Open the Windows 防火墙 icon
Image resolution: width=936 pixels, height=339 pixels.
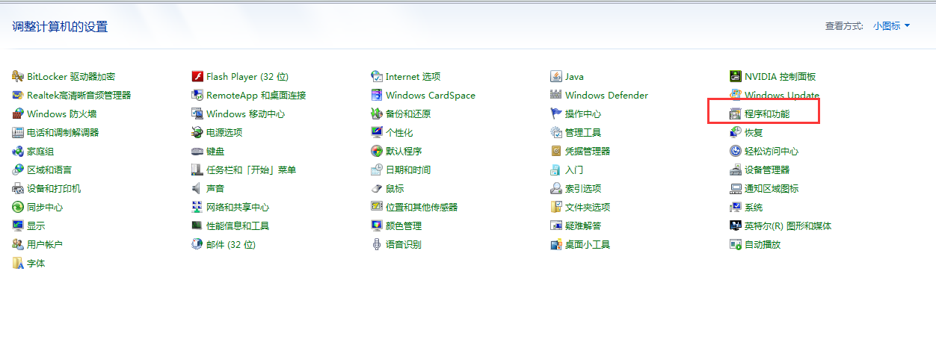point(18,113)
